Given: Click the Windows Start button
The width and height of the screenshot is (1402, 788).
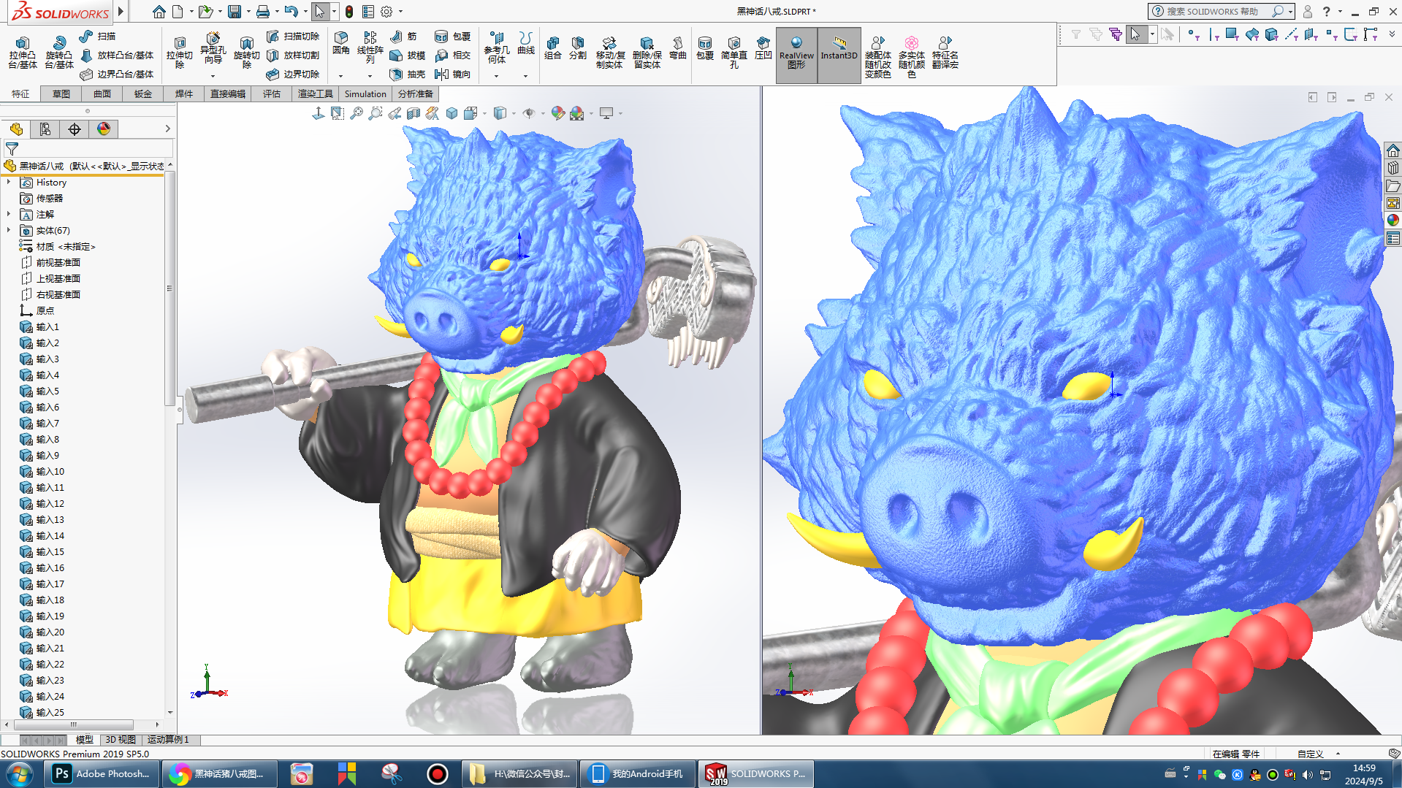Looking at the screenshot, I should 20,774.
